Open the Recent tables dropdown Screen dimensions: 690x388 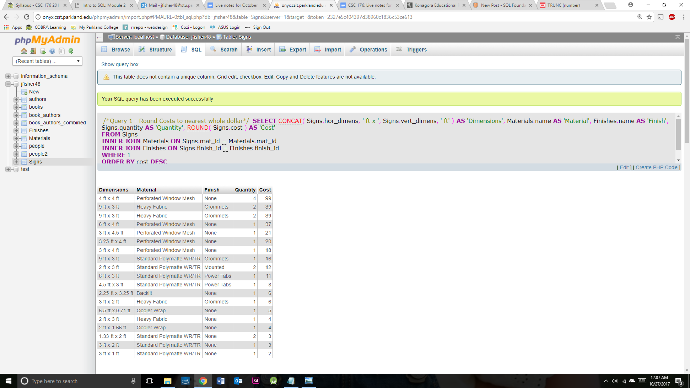tap(47, 61)
